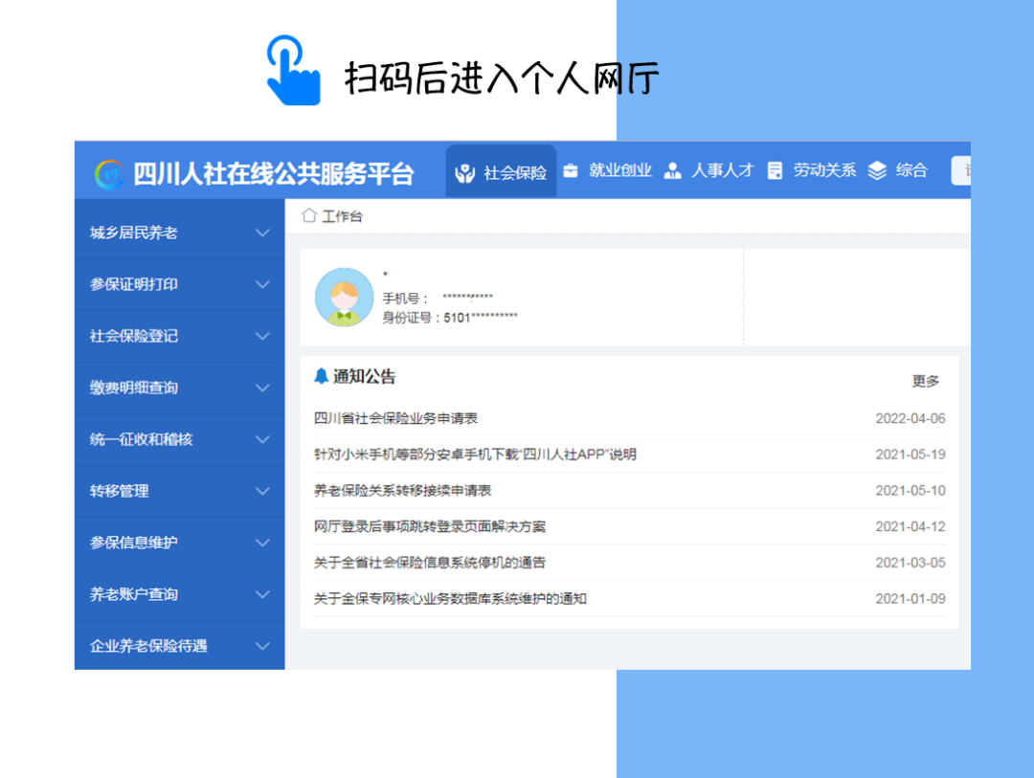
Task: Click the 人事人才 people icon
Action: pos(672,170)
